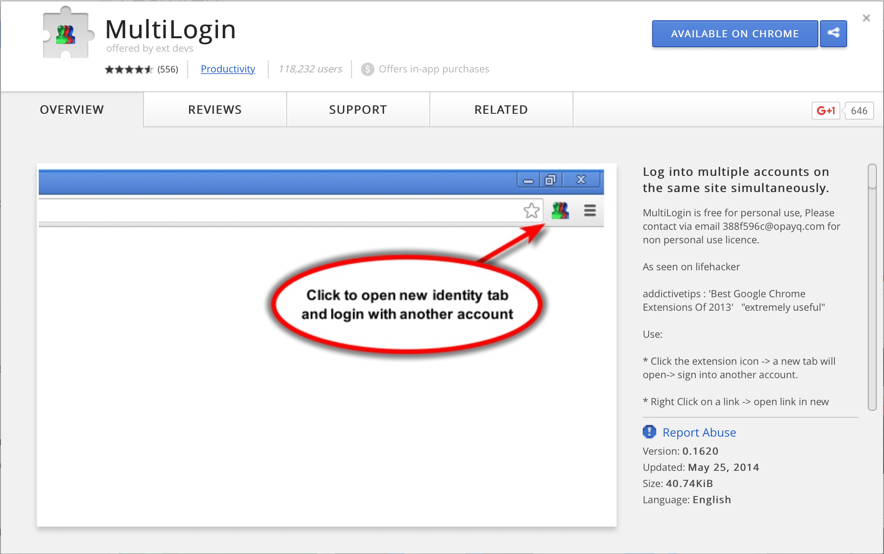Viewport: 884px width, 554px height.
Task: Switch to the Reviews tab
Action: pyautogui.click(x=215, y=110)
